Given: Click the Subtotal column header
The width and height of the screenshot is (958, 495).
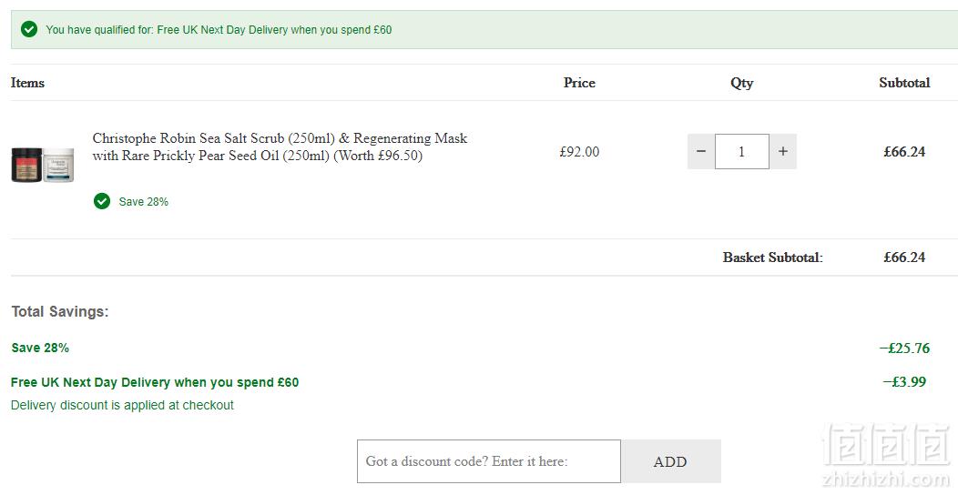Looking at the screenshot, I should point(904,83).
